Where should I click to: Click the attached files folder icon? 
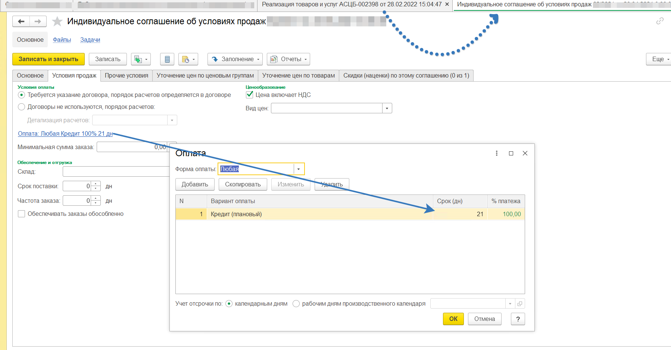coord(185,59)
